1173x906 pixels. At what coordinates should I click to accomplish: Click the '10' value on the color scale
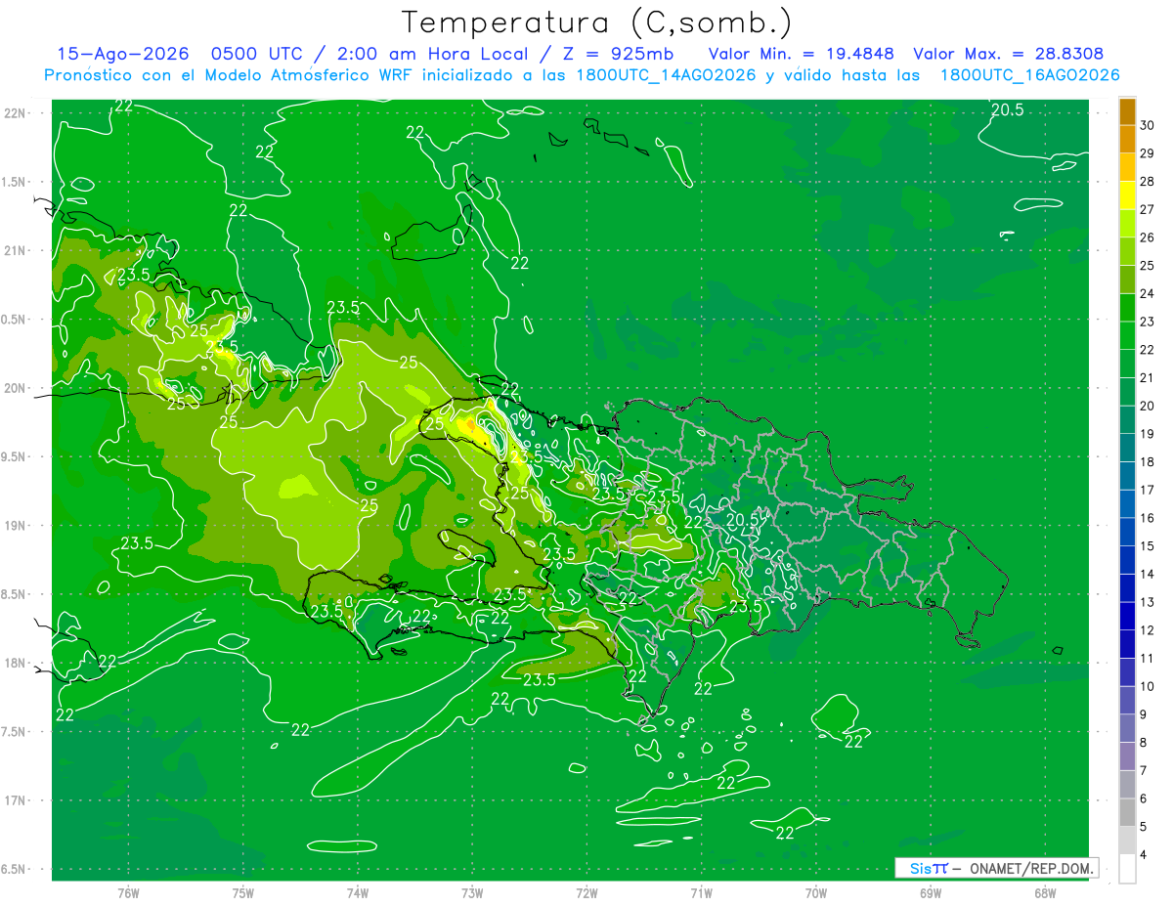(1148, 686)
